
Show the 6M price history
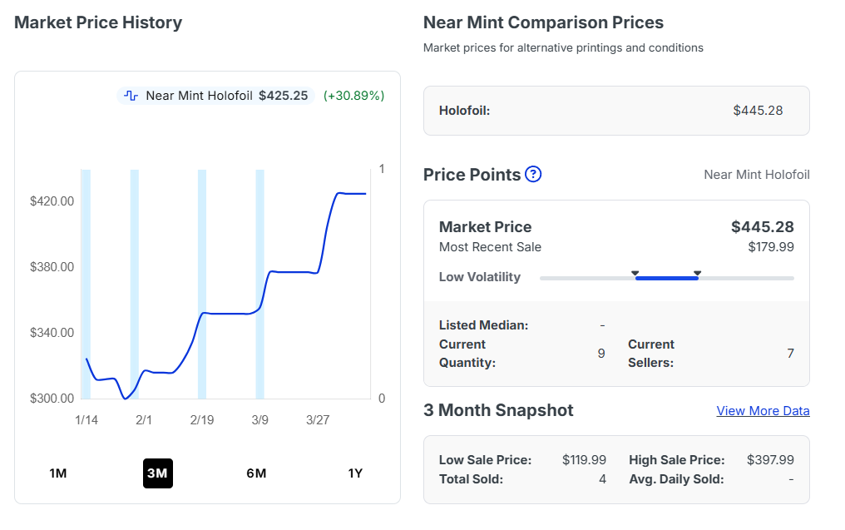[x=256, y=473]
